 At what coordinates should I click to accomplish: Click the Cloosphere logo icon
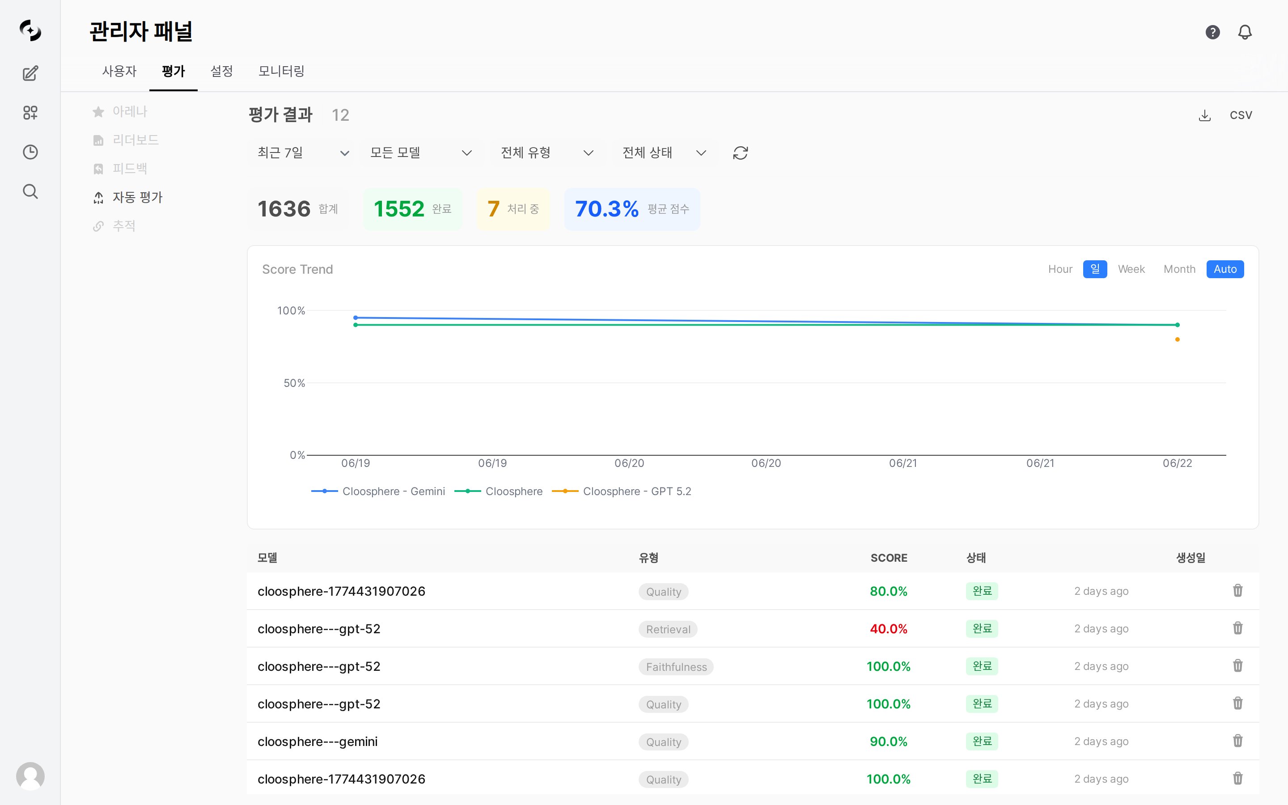30,30
